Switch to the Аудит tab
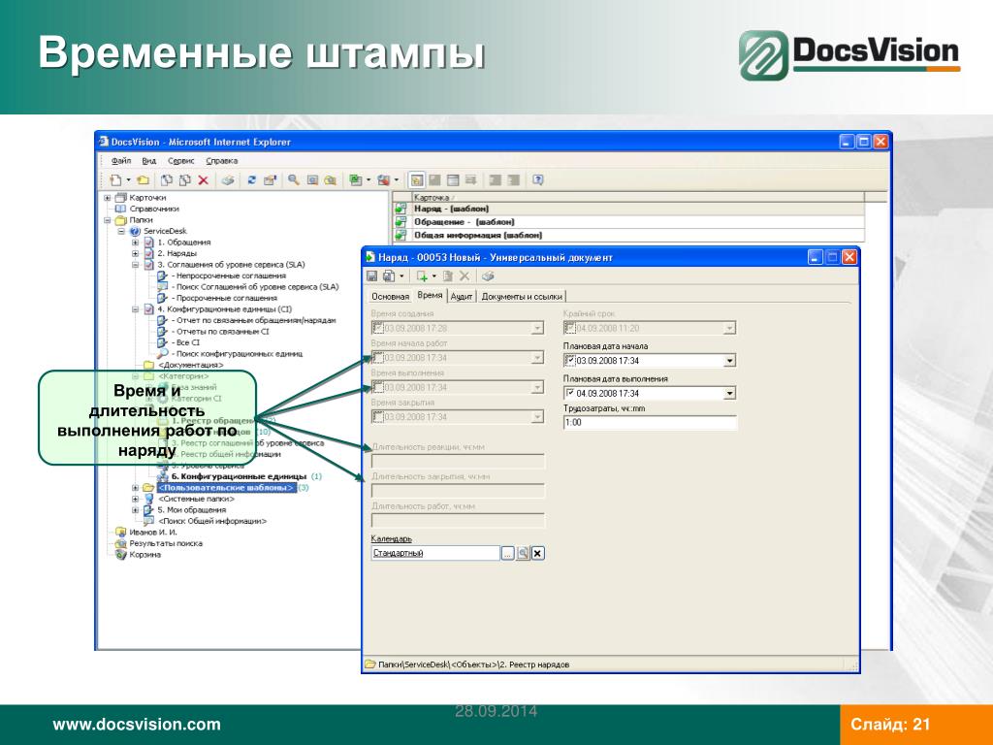Viewport: 993px width, 745px height. point(462,297)
